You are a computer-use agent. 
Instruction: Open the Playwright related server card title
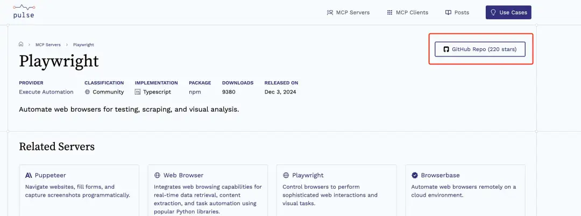[308, 175]
